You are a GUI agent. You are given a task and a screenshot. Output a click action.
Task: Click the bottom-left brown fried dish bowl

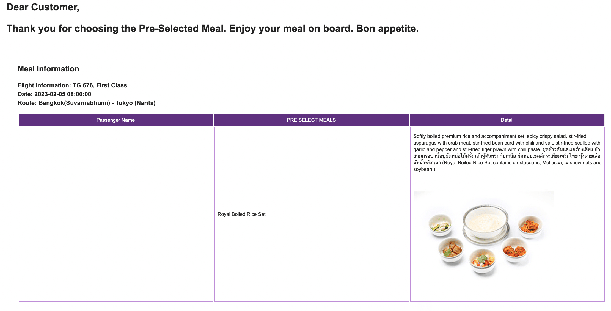[x=451, y=249]
